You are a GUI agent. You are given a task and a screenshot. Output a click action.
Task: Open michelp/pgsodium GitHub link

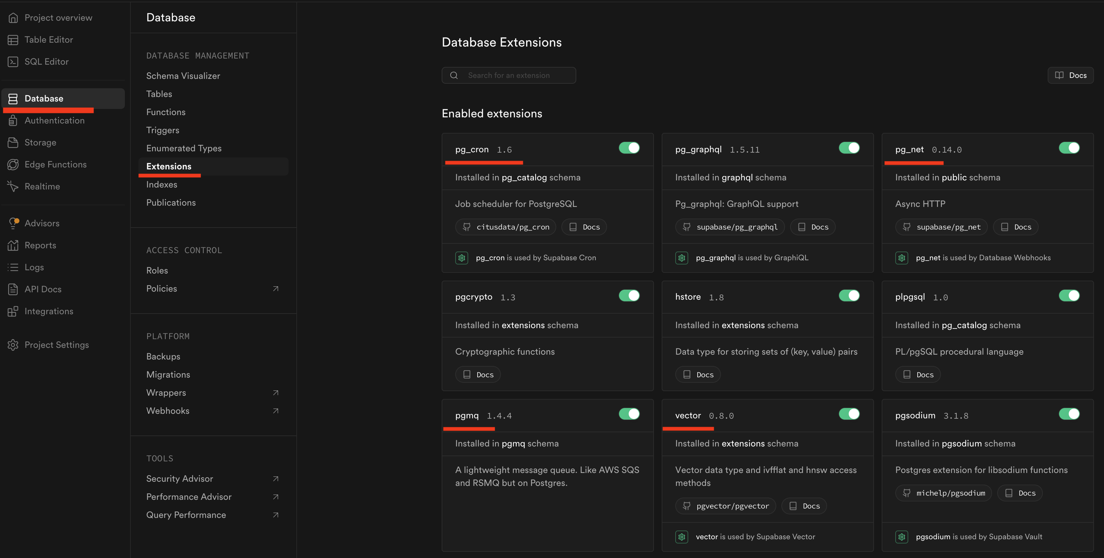click(943, 493)
